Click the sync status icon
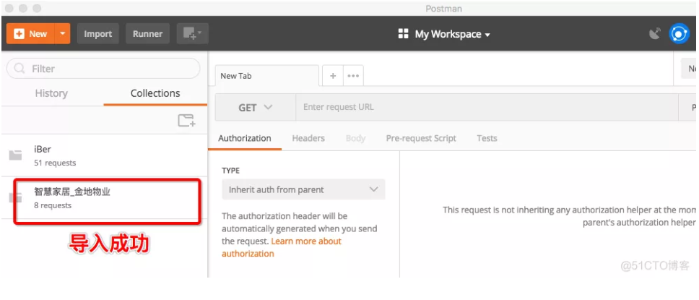This screenshot has height=300, width=699. click(679, 33)
